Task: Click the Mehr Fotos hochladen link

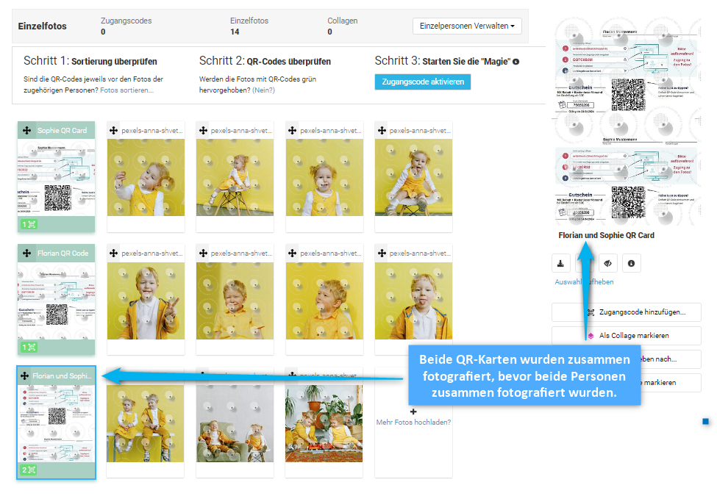Action: pyautogui.click(x=413, y=423)
